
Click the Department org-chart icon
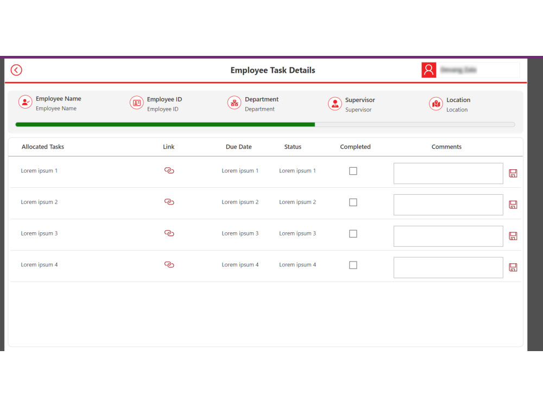click(x=234, y=103)
